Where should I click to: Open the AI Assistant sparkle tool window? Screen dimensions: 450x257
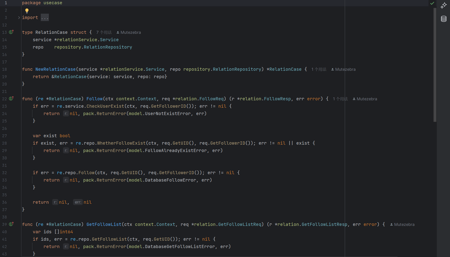[x=444, y=6]
